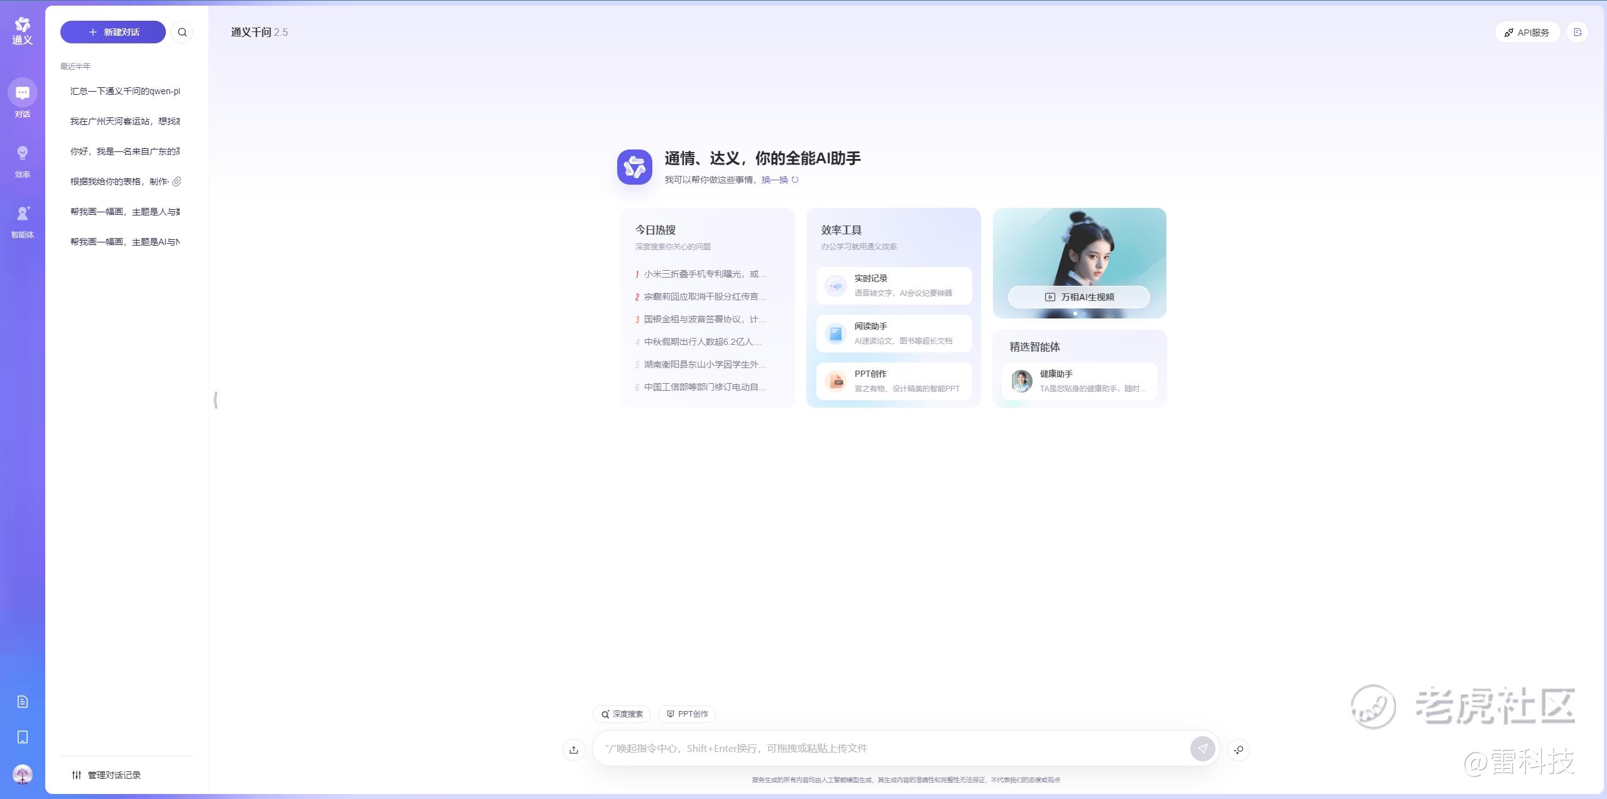Click the note icon next to API服务

(1577, 32)
